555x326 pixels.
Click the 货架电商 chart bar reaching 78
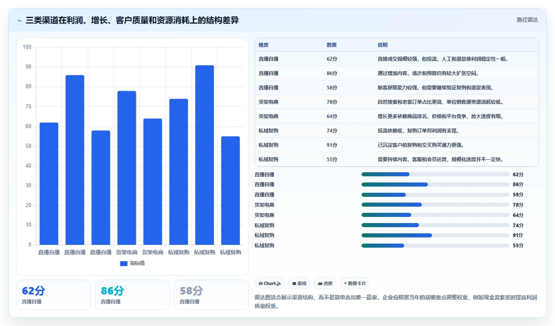click(x=127, y=168)
